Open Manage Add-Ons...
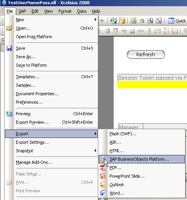The height and width of the screenshot is (200, 187). (51, 162)
